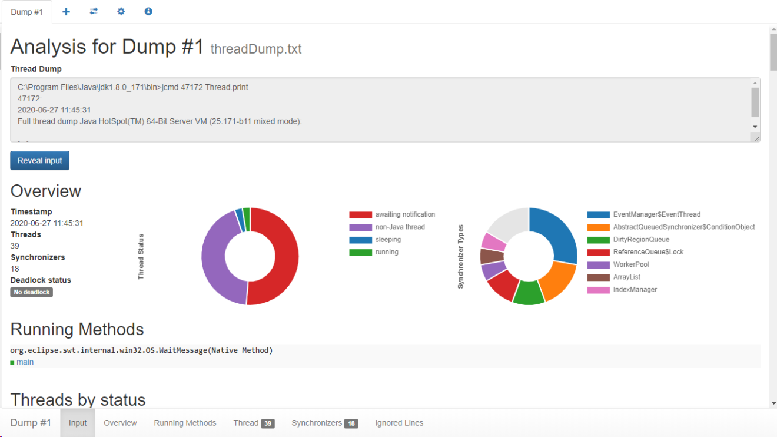The image size is (777, 437).
Task: Click the Threads by status heading
Action: [x=78, y=400]
